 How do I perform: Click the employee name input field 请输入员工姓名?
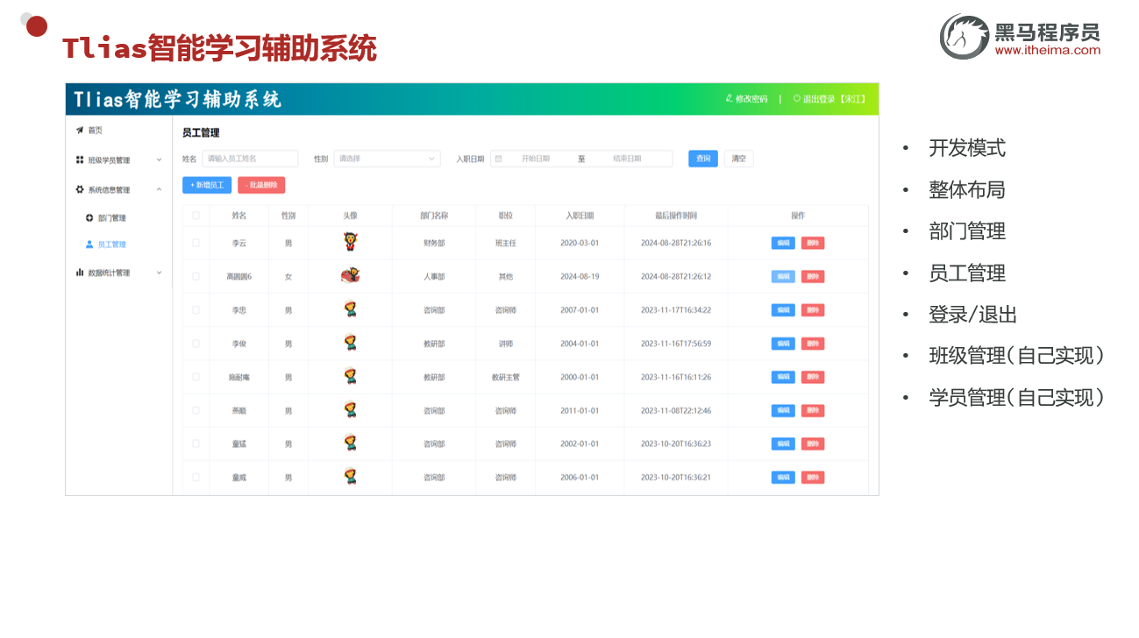click(249, 159)
